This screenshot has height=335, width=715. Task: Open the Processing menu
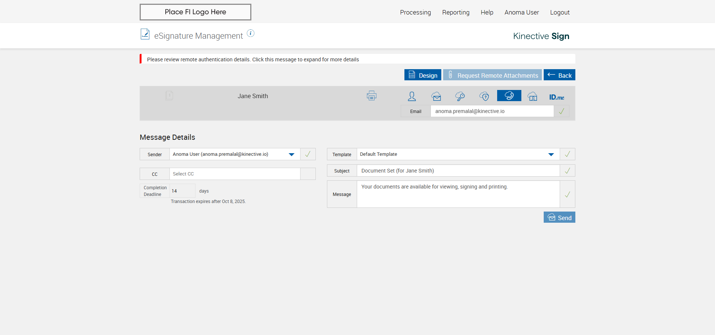[415, 12]
